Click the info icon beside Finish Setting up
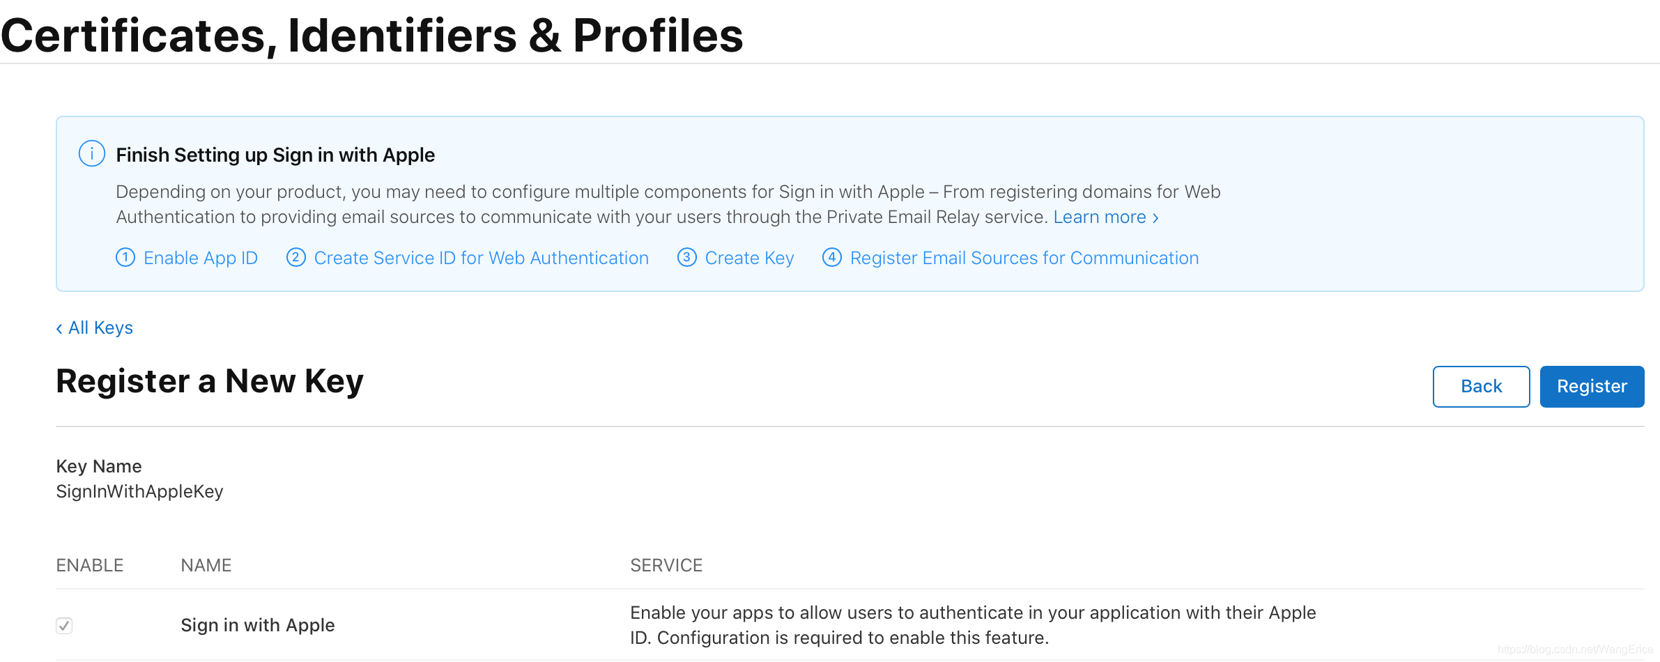The width and height of the screenshot is (1660, 662). click(92, 153)
